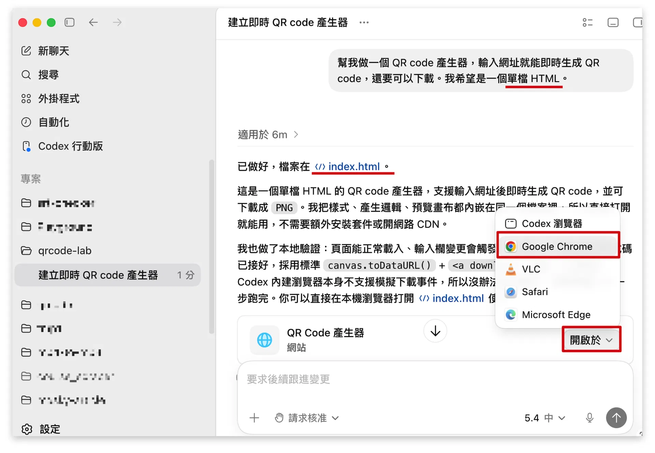Click the PNG code chip

click(x=284, y=208)
